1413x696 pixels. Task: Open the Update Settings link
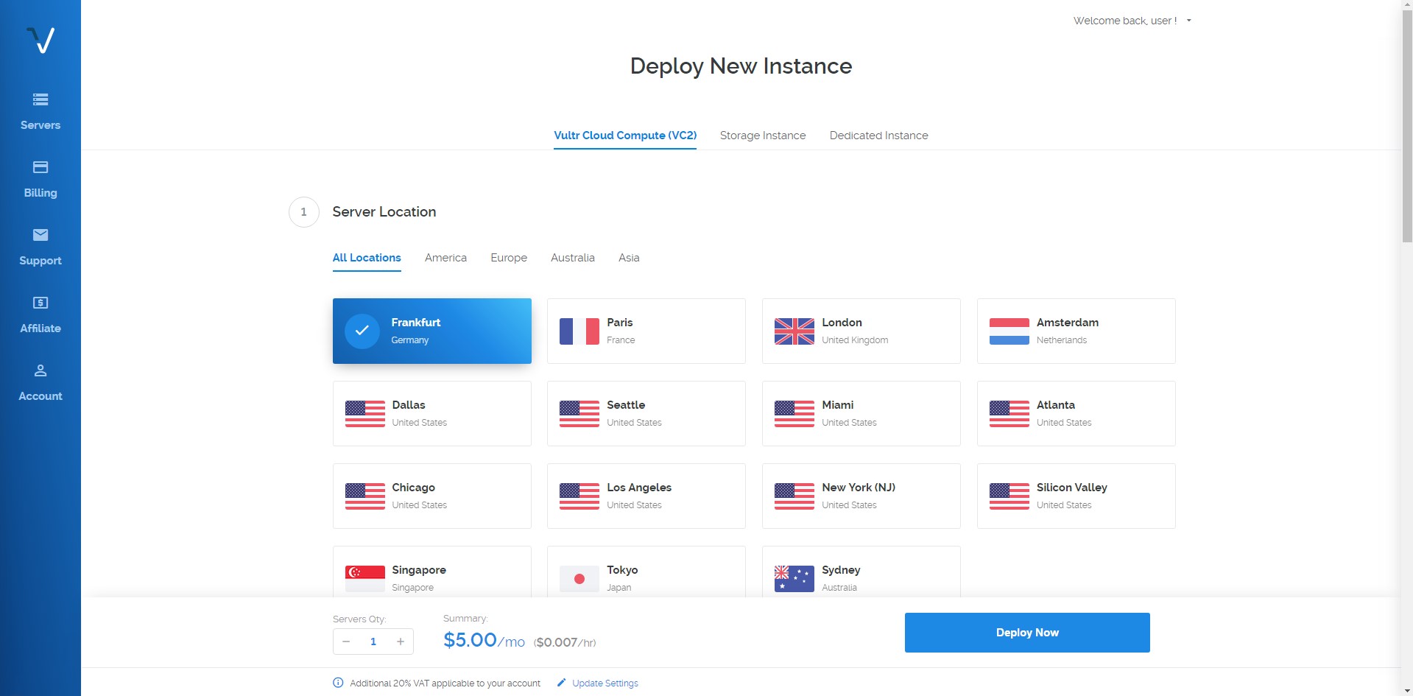605,683
